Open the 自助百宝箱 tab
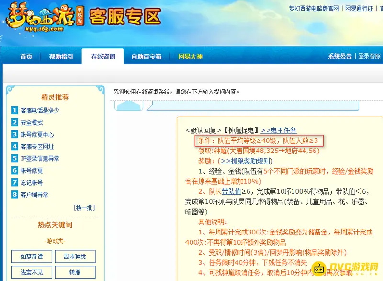Screen dimensions: 383x281 146,57
